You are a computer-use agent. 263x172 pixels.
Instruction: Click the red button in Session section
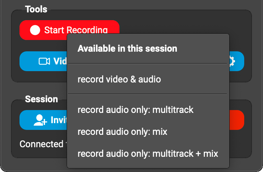click(237, 120)
